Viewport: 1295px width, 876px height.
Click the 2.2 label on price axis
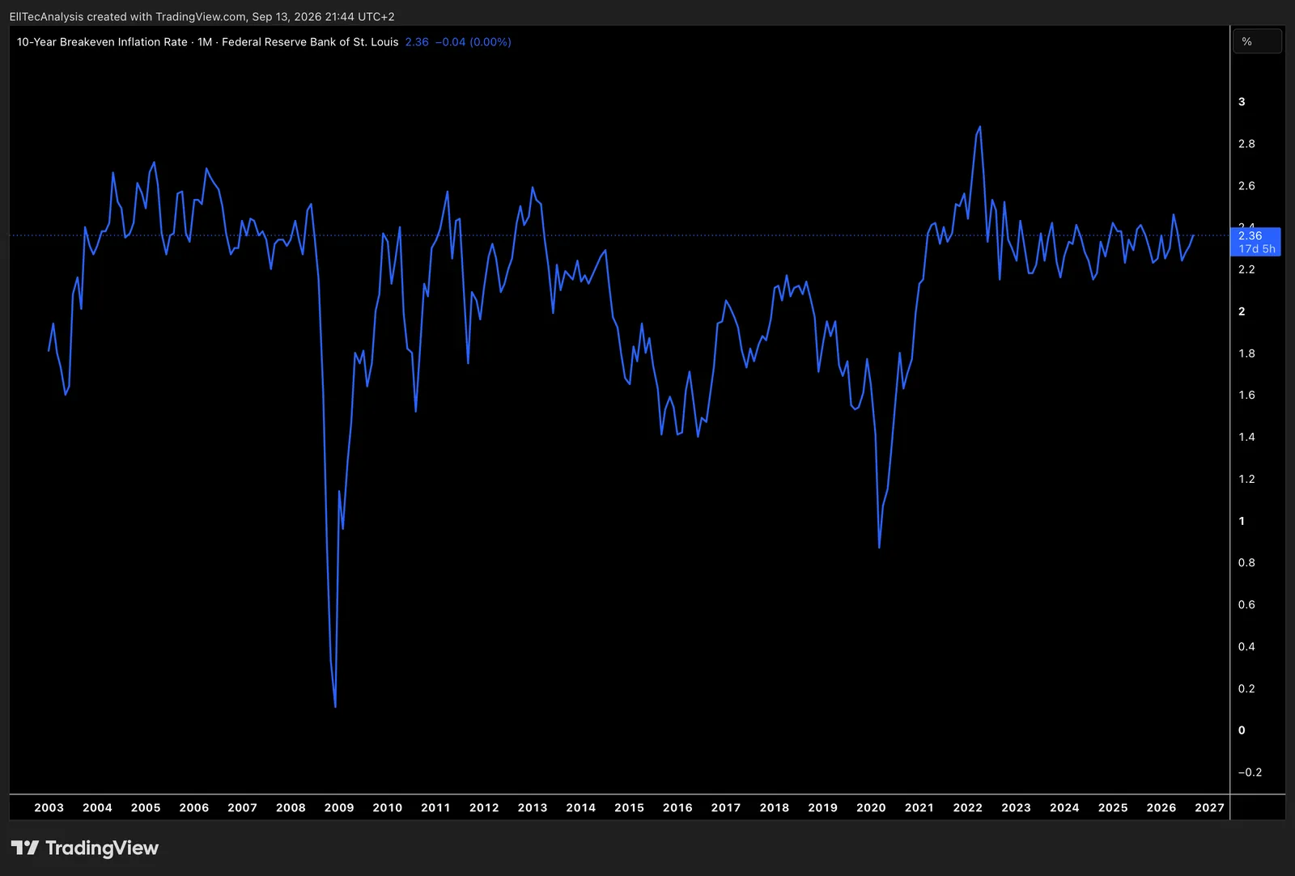1246,269
